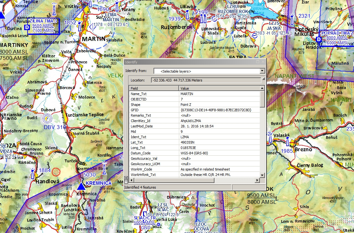Open the Identify from layers dropdown
The image size is (354, 233).
click(x=262, y=71)
